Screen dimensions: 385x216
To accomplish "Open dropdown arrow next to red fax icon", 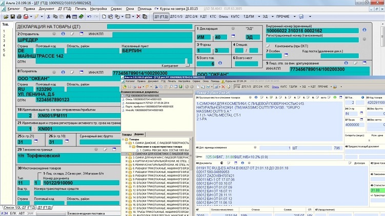I will point(31,17).
